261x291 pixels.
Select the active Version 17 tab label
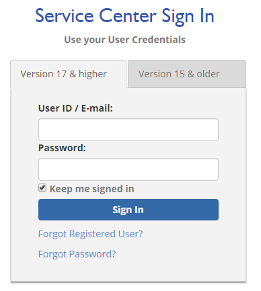coord(63,74)
